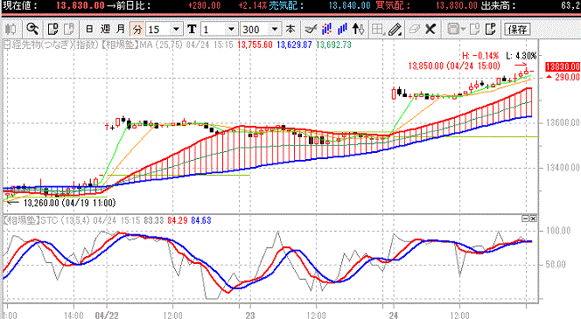The width and height of the screenshot is (581, 319).
Task: Expand the arrow beside the save icon
Action: (x=463, y=29)
